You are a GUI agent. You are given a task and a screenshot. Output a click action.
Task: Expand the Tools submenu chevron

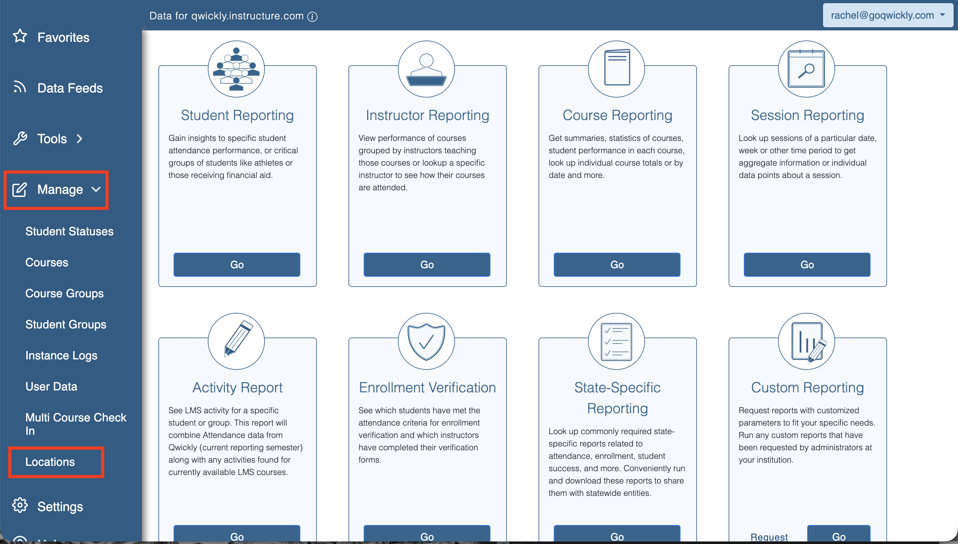coord(79,139)
